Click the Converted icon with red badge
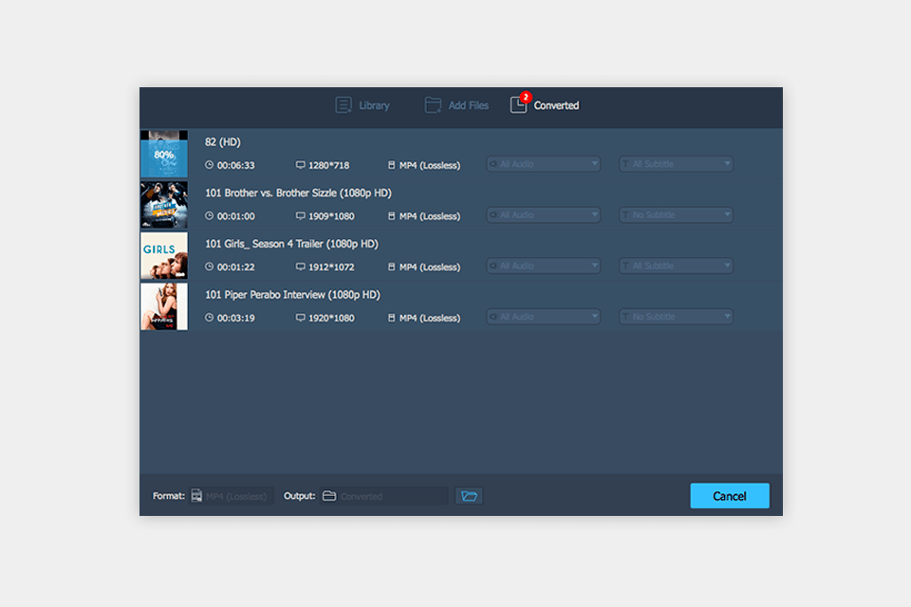This screenshot has width=911, height=607. pyautogui.click(x=519, y=104)
